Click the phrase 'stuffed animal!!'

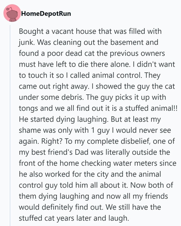[x=151, y=108]
